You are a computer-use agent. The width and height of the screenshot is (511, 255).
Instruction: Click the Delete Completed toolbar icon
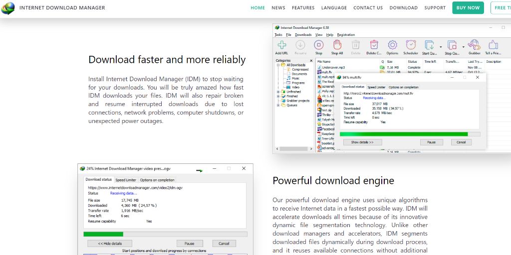(374, 45)
